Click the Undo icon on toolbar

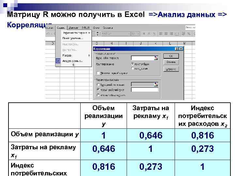pos(48,34)
